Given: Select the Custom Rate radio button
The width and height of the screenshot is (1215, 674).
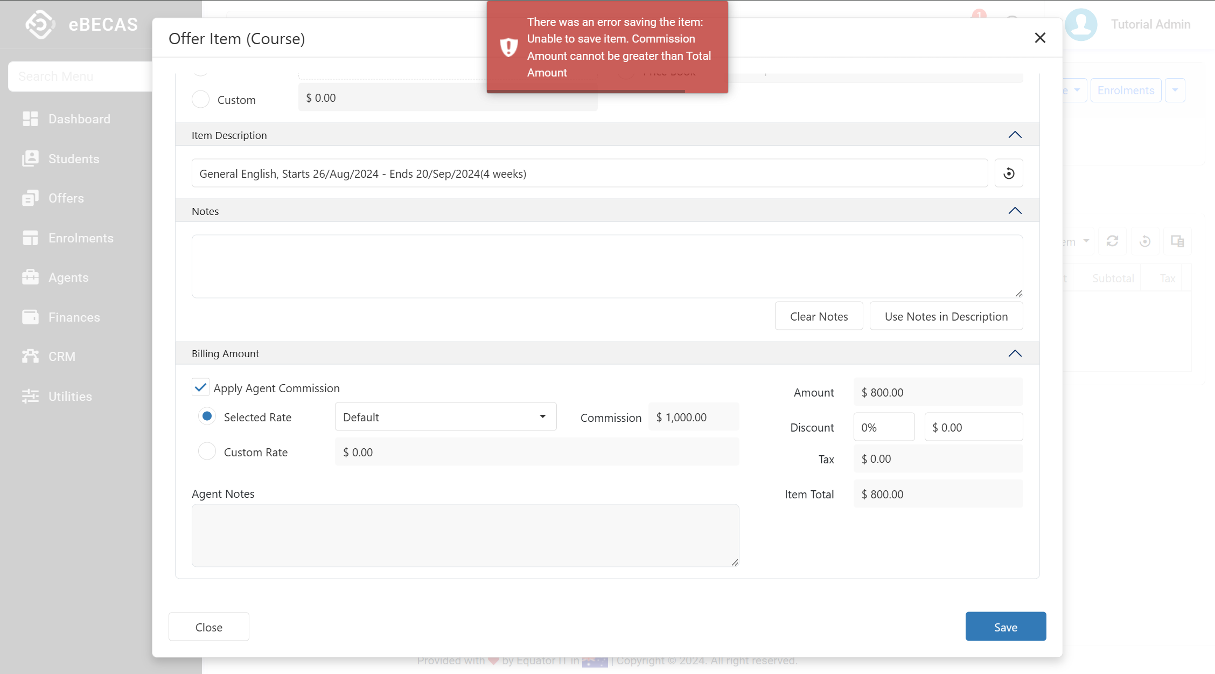Looking at the screenshot, I should coord(207,451).
